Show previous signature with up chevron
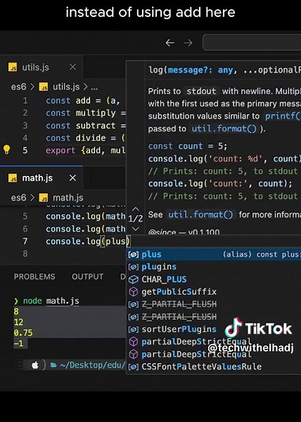This screenshot has width=301, height=422. click(136, 209)
